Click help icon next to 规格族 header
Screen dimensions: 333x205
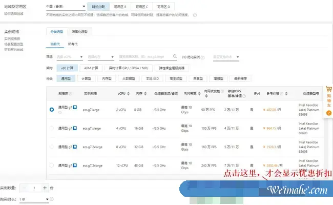coord(70,94)
